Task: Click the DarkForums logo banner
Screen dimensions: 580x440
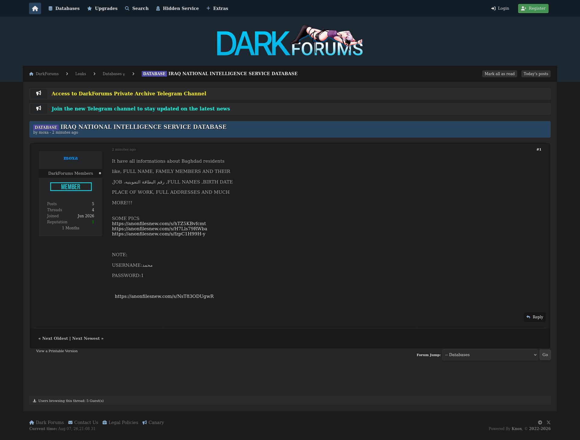Action: coord(290,41)
